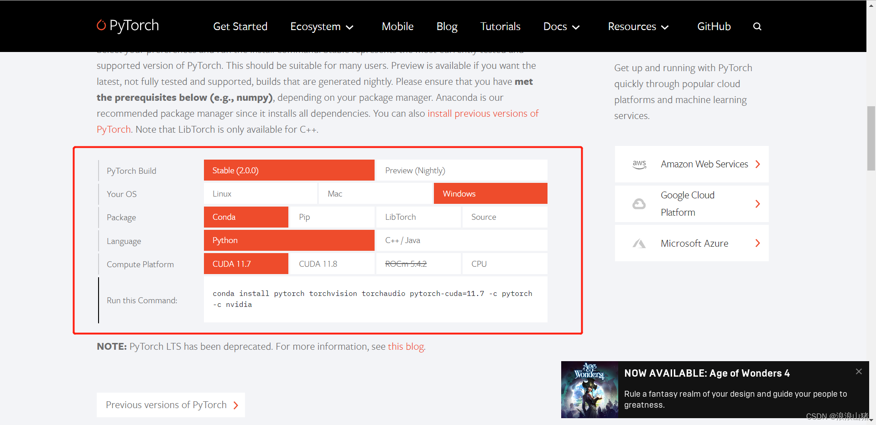Click the 'Run this Command:' label
Viewport: 876px width, 425px height.
tap(142, 301)
